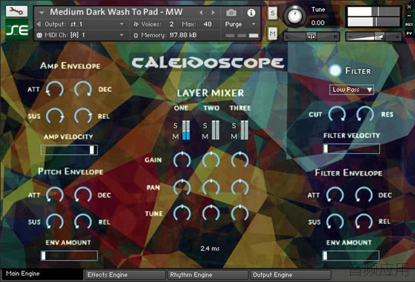Adjust Amp Envelope REL knob
Image resolution: width=415 pixels, height=282 pixels.
tap(83, 116)
